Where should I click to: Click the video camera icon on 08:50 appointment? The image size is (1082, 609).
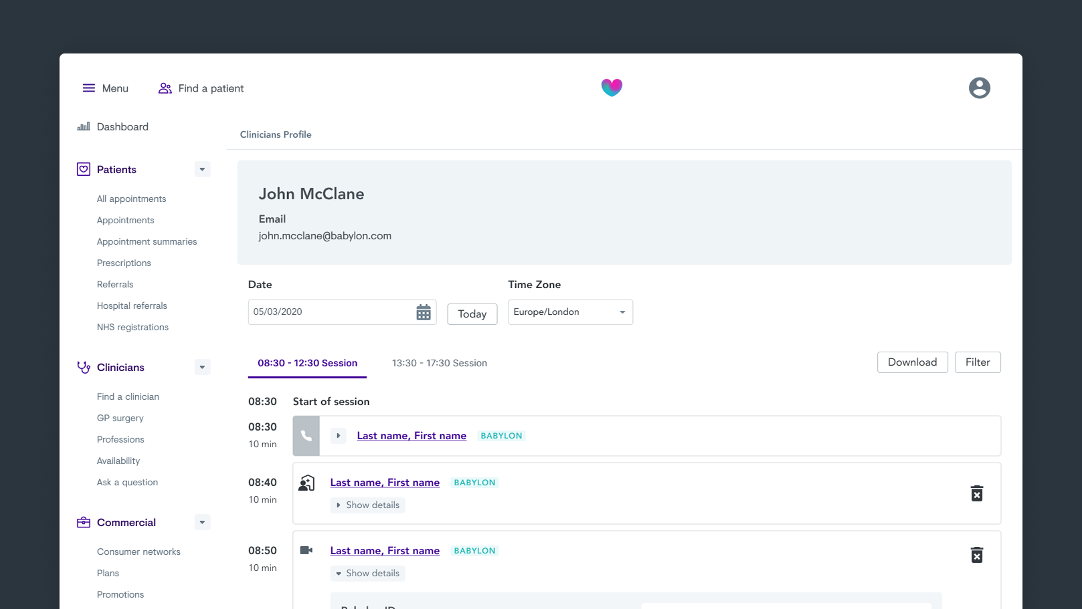pos(306,550)
